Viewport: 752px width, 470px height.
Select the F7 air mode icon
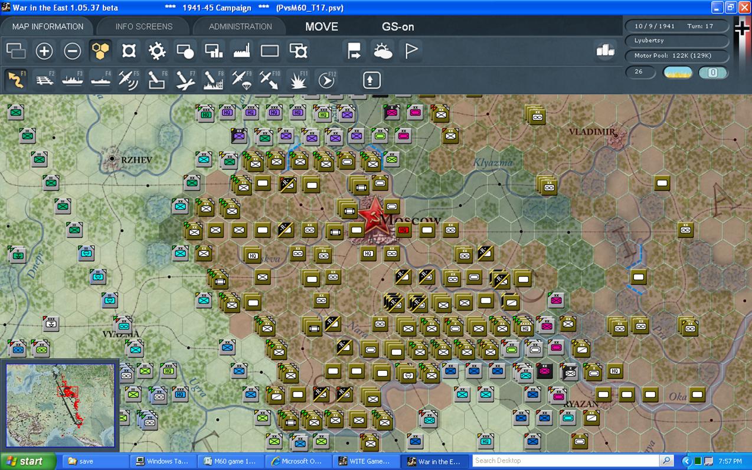185,80
